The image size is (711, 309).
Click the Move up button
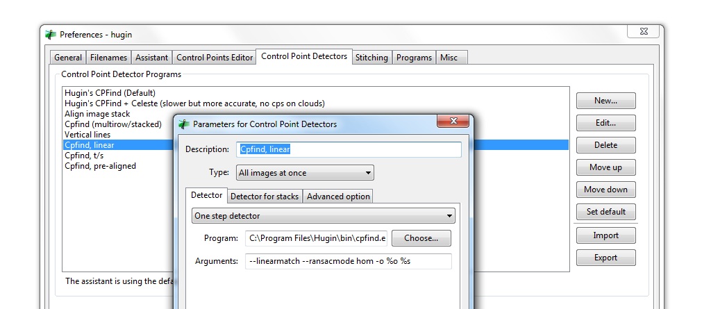(605, 167)
